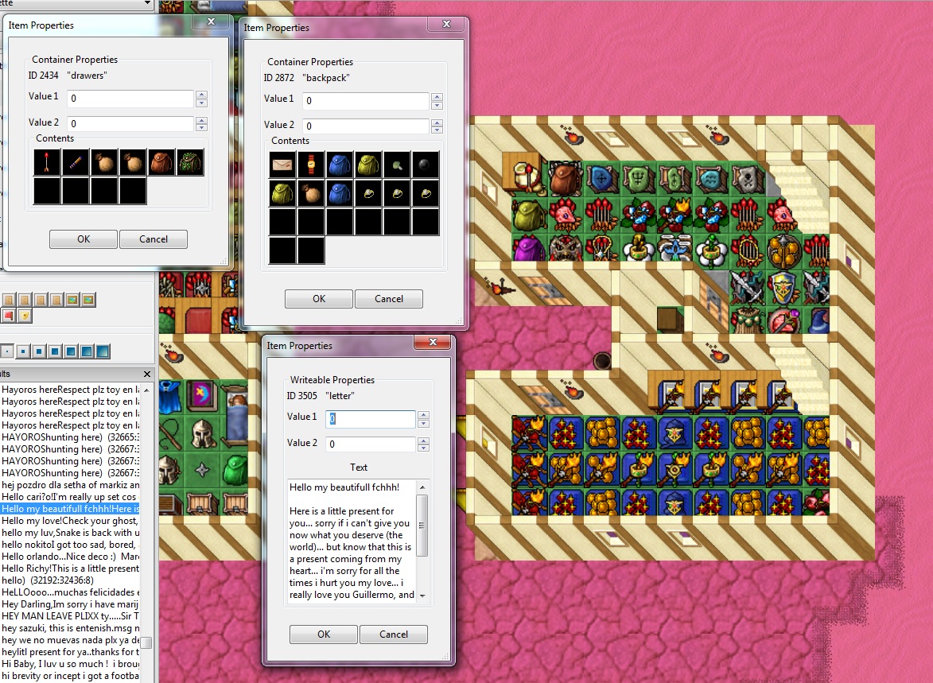Select the yellow backpack in second contents row
Image resolution: width=933 pixels, height=683 pixels.
[282, 193]
